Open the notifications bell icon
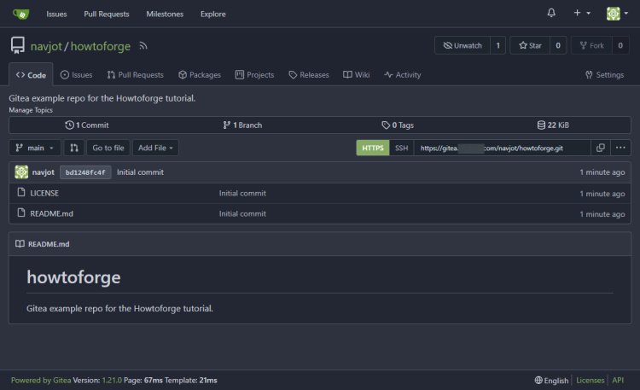The height and width of the screenshot is (390, 640). coord(551,14)
